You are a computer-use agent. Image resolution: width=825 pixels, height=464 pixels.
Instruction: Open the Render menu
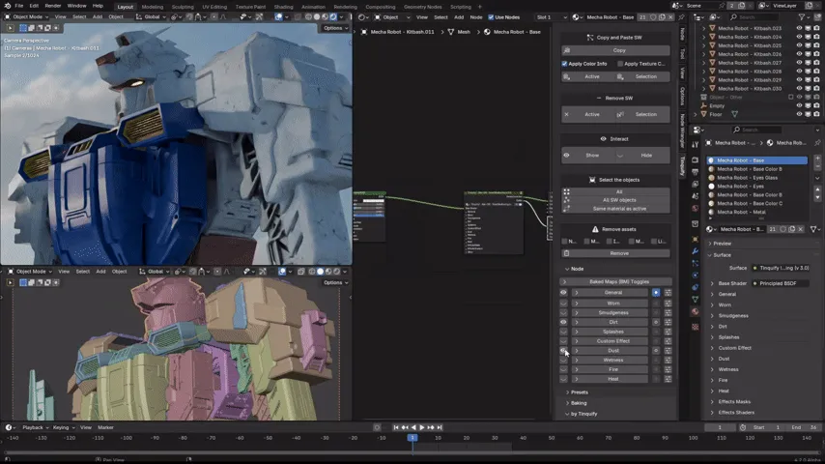pyautogui.click(x=52, y=6)
